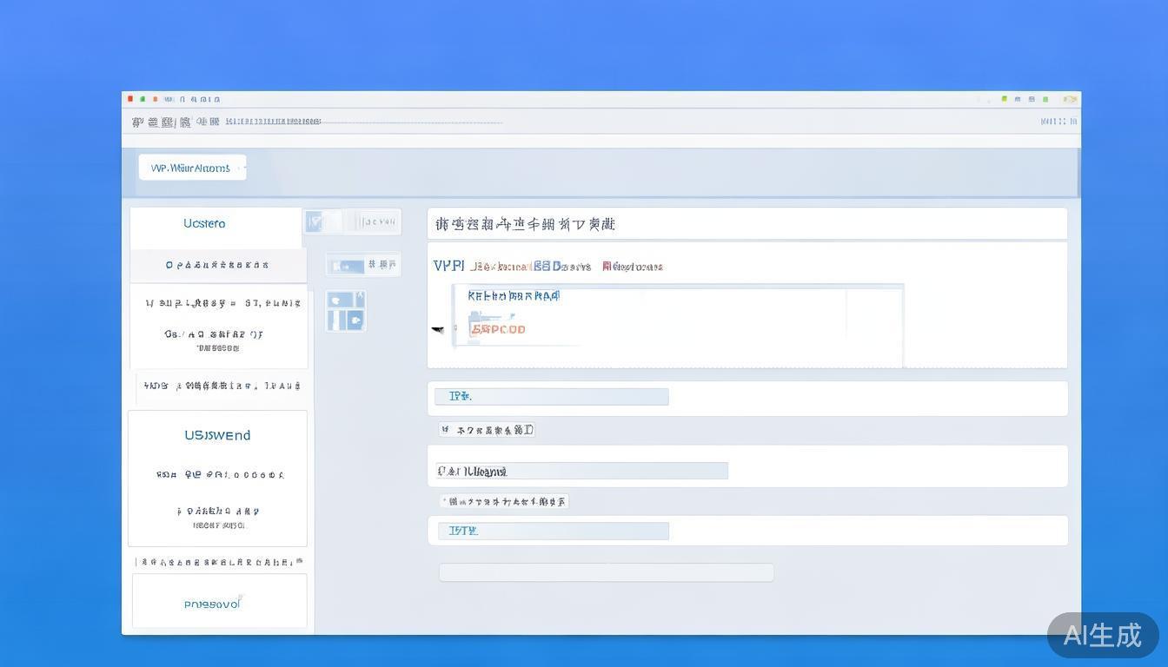Click the VPI label in the main panel
This screenshot has width=1168, height=667.
(x=448, y=266)
